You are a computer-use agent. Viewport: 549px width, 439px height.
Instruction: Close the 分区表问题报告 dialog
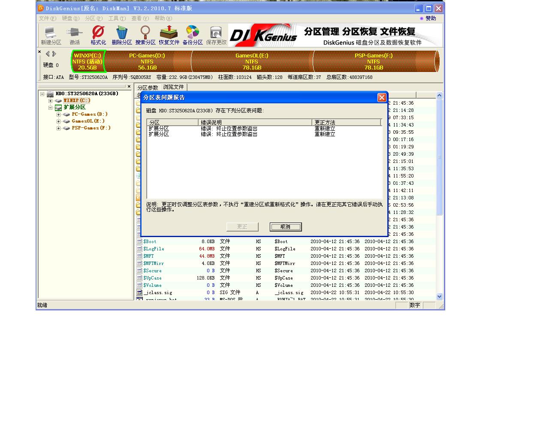pos(382,98)
